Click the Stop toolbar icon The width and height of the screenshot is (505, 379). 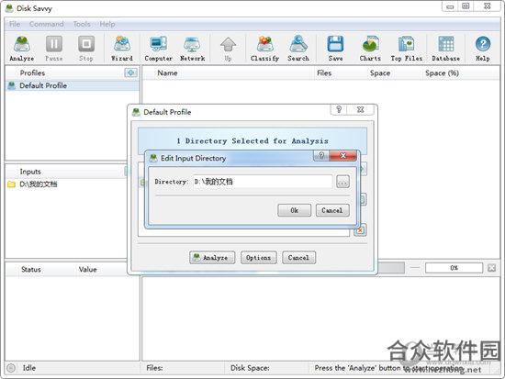(x=86, y=49)
